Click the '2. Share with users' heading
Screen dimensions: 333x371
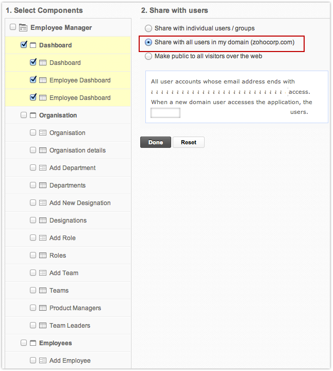pos(174,10)
